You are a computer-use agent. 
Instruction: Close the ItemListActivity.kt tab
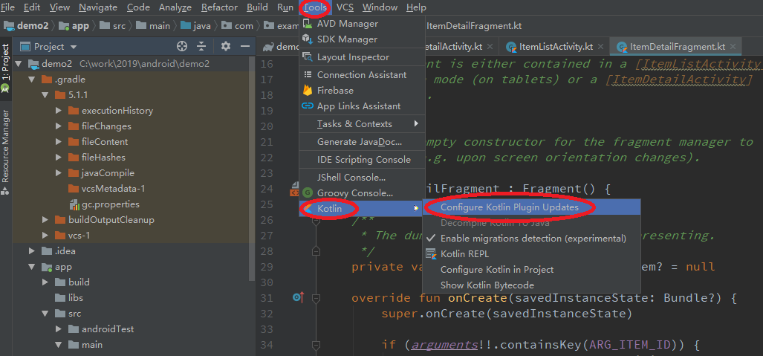[600, 47]
